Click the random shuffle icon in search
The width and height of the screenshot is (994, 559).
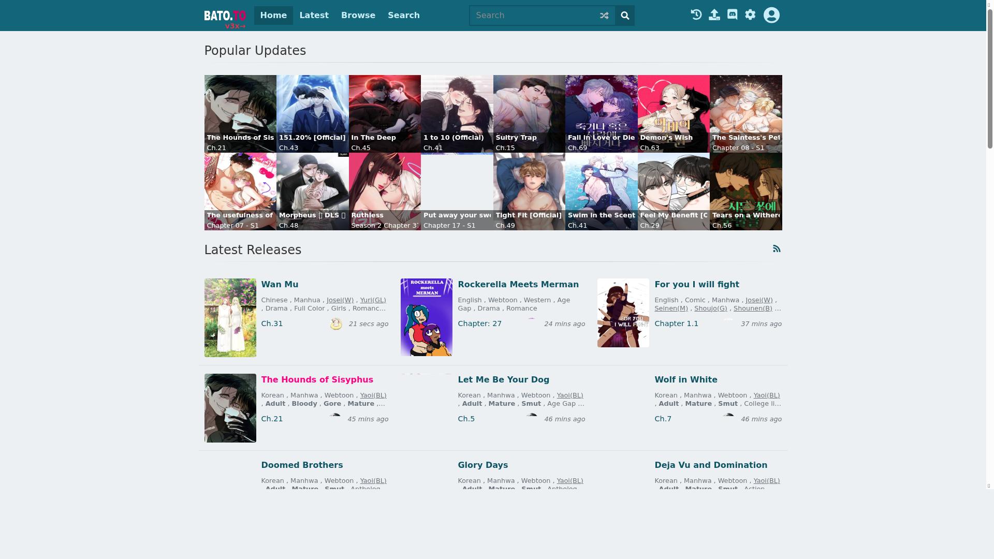coord(604,16)
